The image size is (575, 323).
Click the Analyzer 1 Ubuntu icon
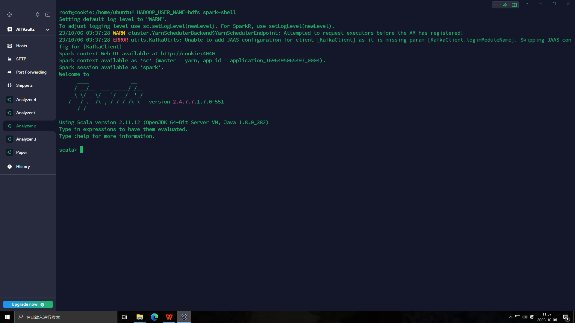[10, 113]
